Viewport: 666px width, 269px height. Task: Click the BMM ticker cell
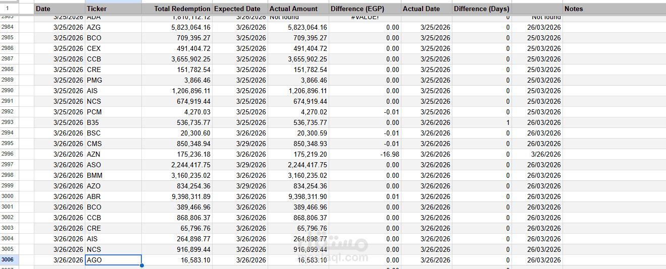(113, 175)
